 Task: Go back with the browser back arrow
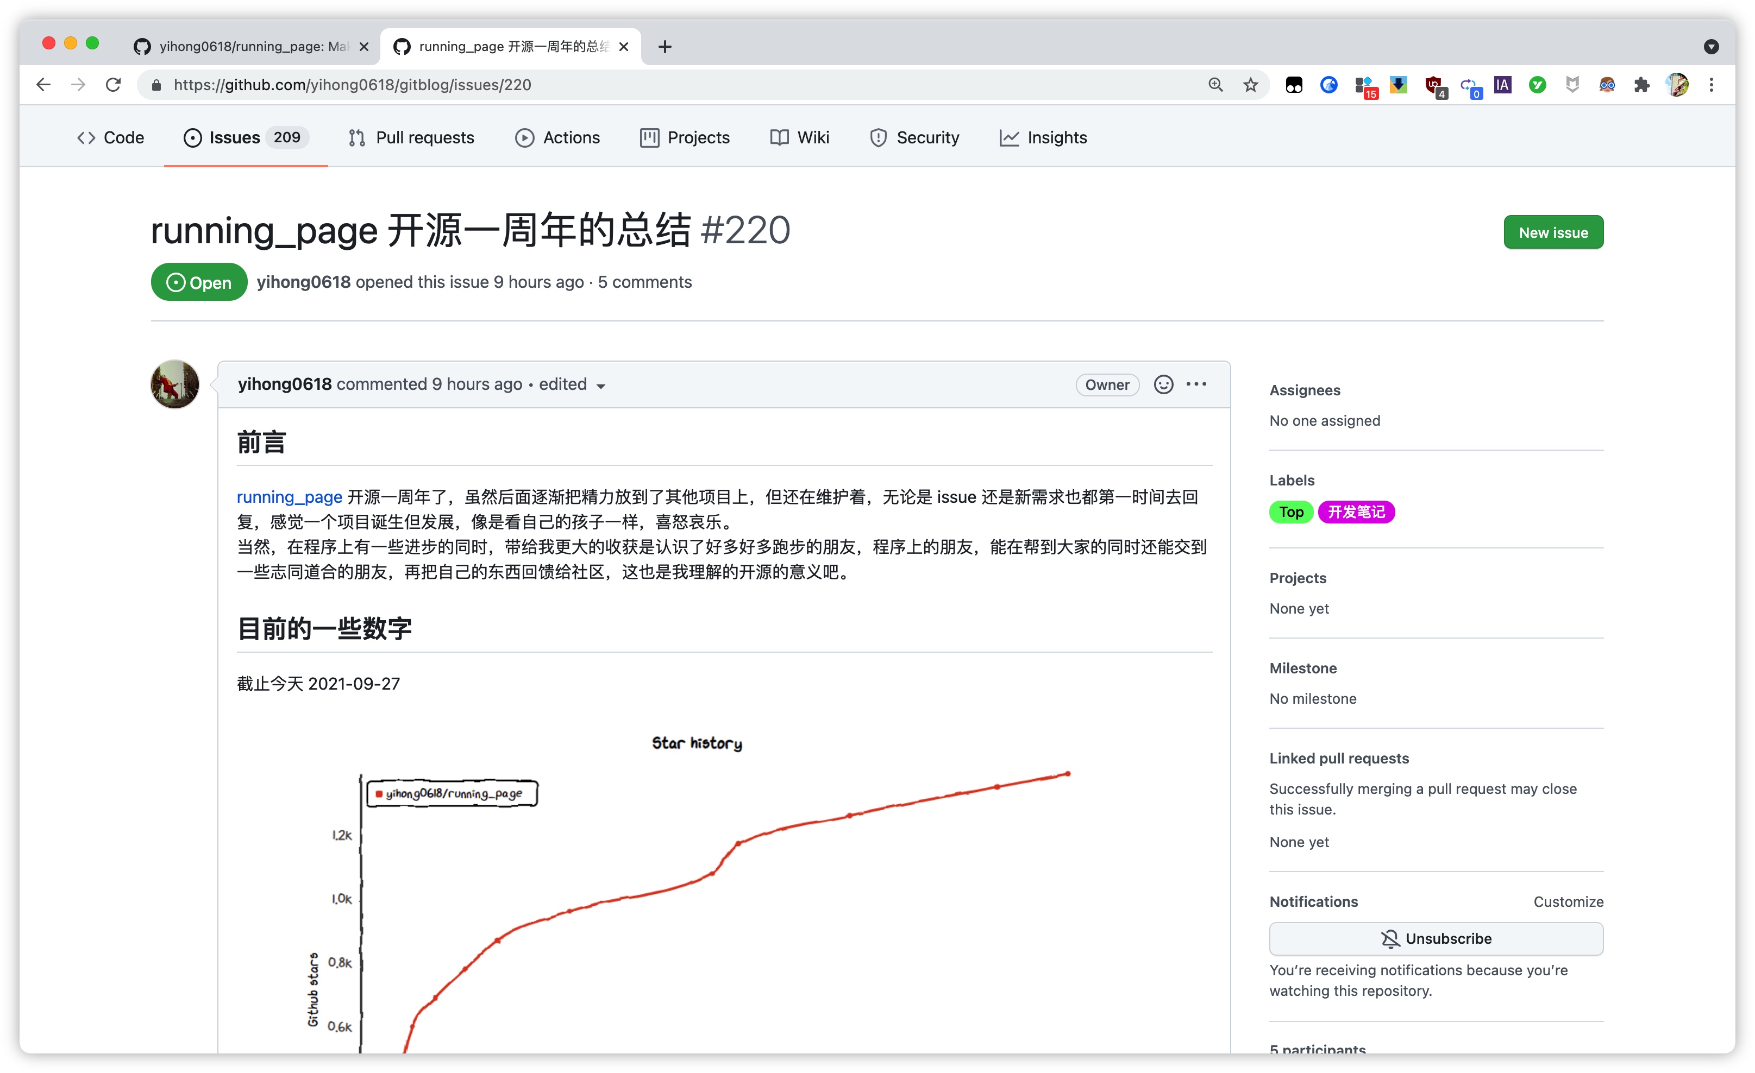(43, 85)
